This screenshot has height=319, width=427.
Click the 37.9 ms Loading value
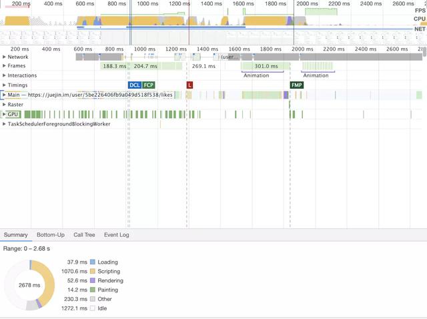(77, 262)
